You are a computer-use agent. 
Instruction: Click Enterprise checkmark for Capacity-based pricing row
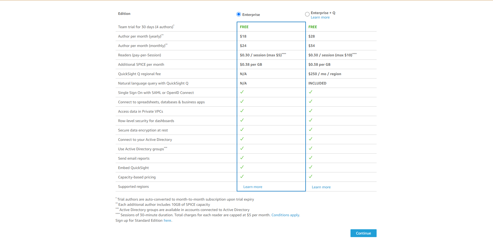tap(242, 176)
